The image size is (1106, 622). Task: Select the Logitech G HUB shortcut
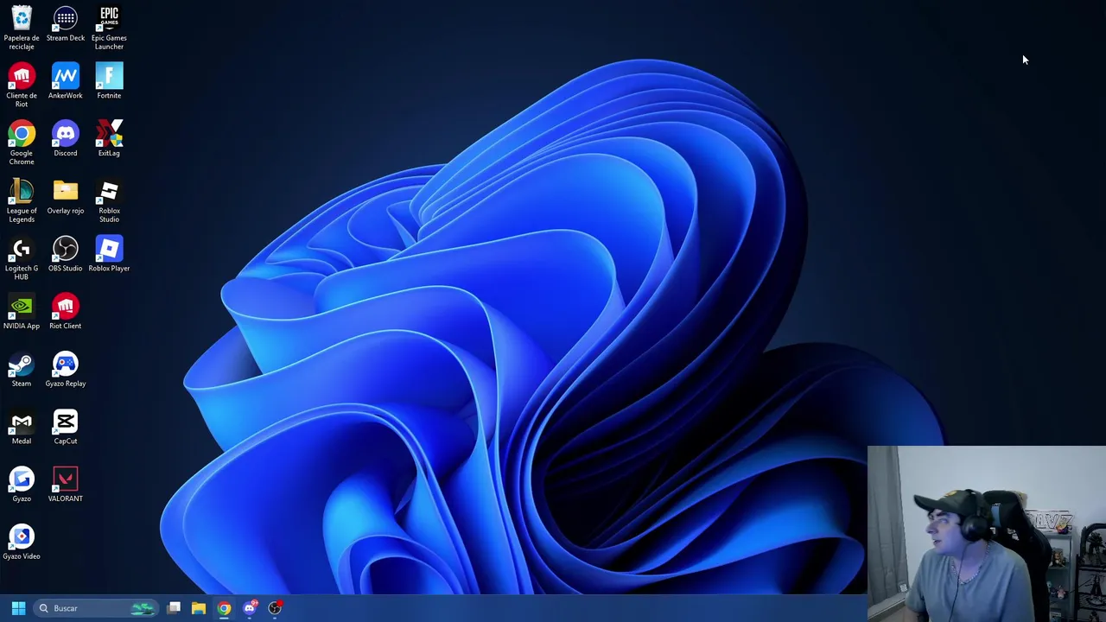[x=22, y=257]
